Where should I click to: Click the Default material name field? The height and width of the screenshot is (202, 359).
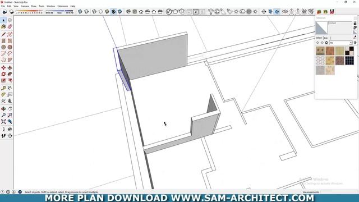click(x=340, y=23)
